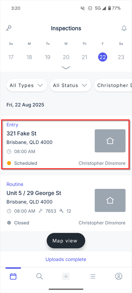Tap the wrench icon beside 12
Image resolution: width=132 pixels, height=293 pixels.
(x=61, y=211)
